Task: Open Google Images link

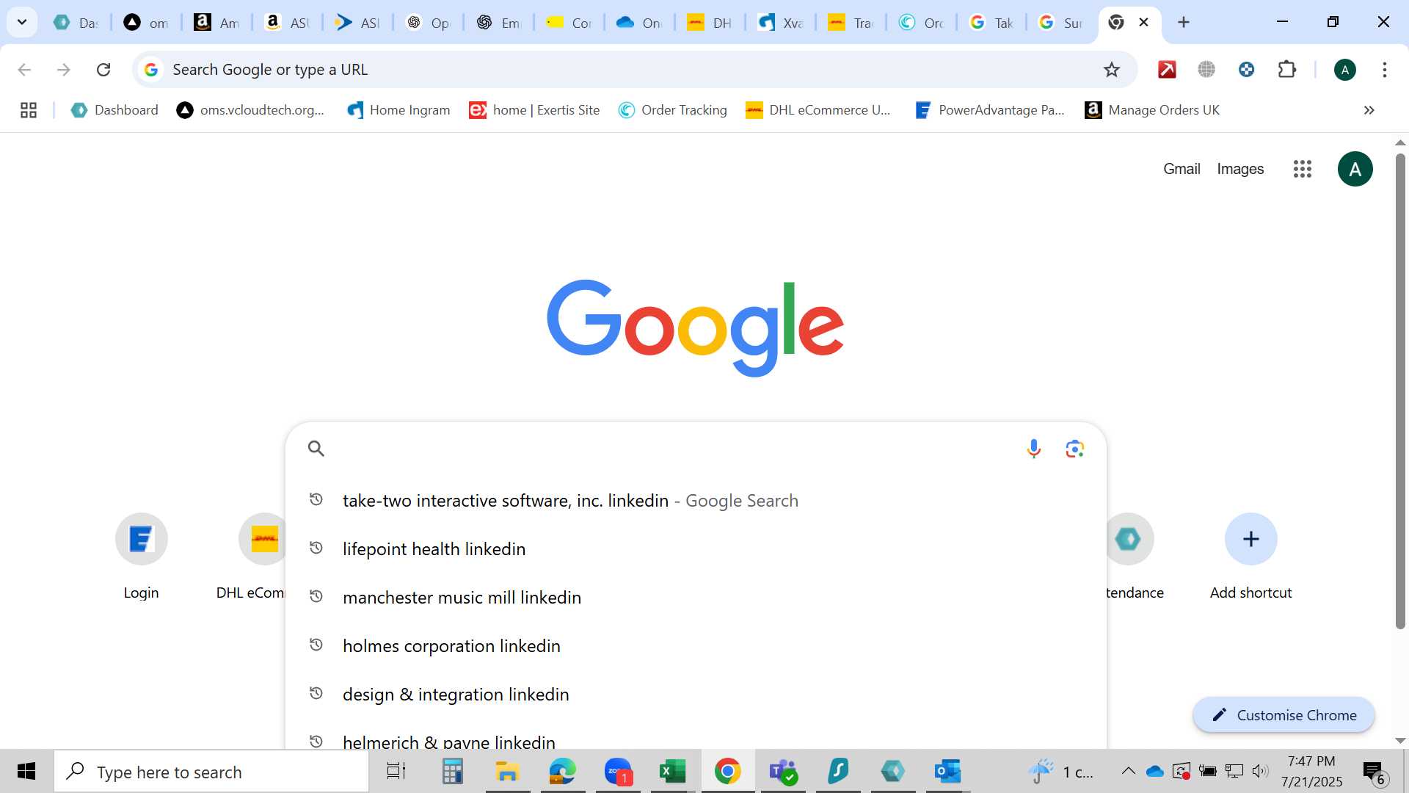Action: (x=1240, y=169)
